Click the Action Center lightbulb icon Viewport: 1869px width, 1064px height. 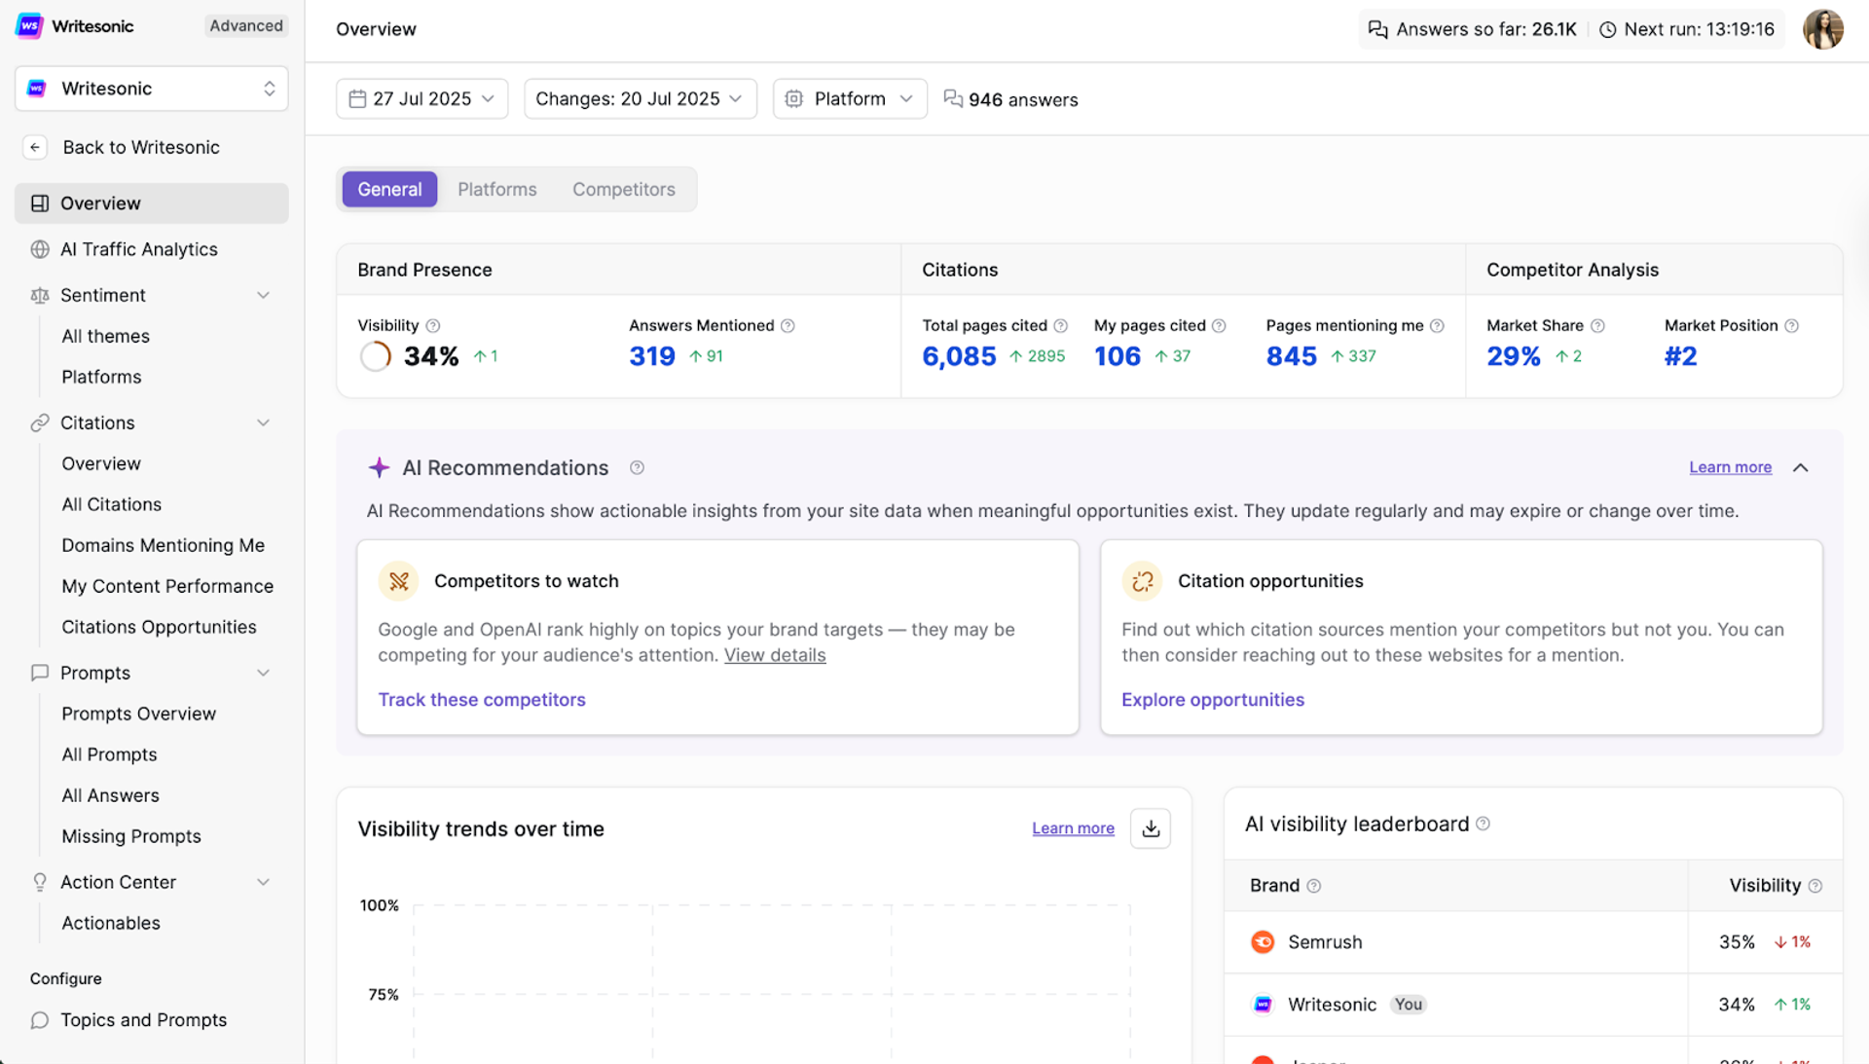[x=40, y=882]
